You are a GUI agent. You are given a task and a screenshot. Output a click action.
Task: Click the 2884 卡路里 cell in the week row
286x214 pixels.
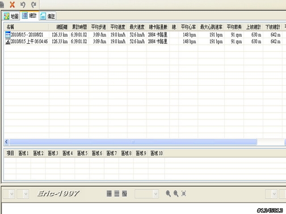[x=158, y=35]
